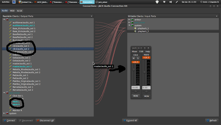
Task: Open the Mixer menu in jack_mixer
Action: [x=134, y=51]
